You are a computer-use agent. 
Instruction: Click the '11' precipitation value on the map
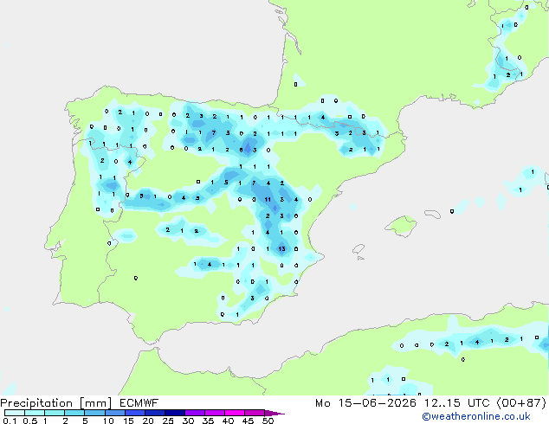[268, 200]
